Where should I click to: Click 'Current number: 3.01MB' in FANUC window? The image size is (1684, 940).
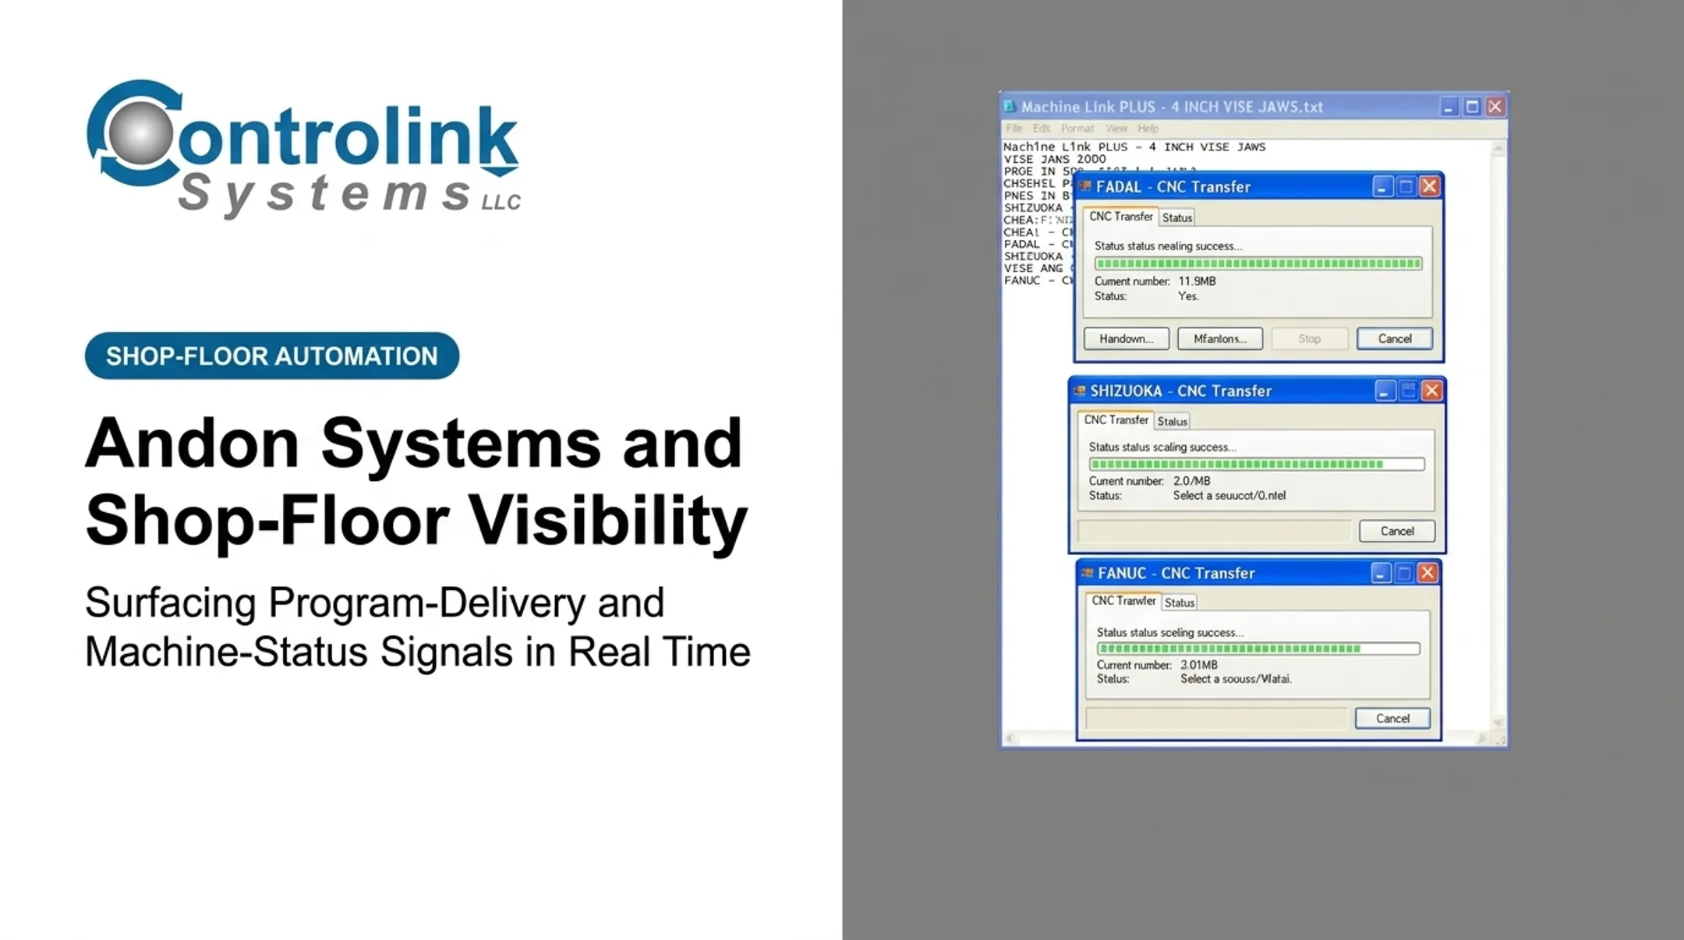click(x=1157, y=665)
